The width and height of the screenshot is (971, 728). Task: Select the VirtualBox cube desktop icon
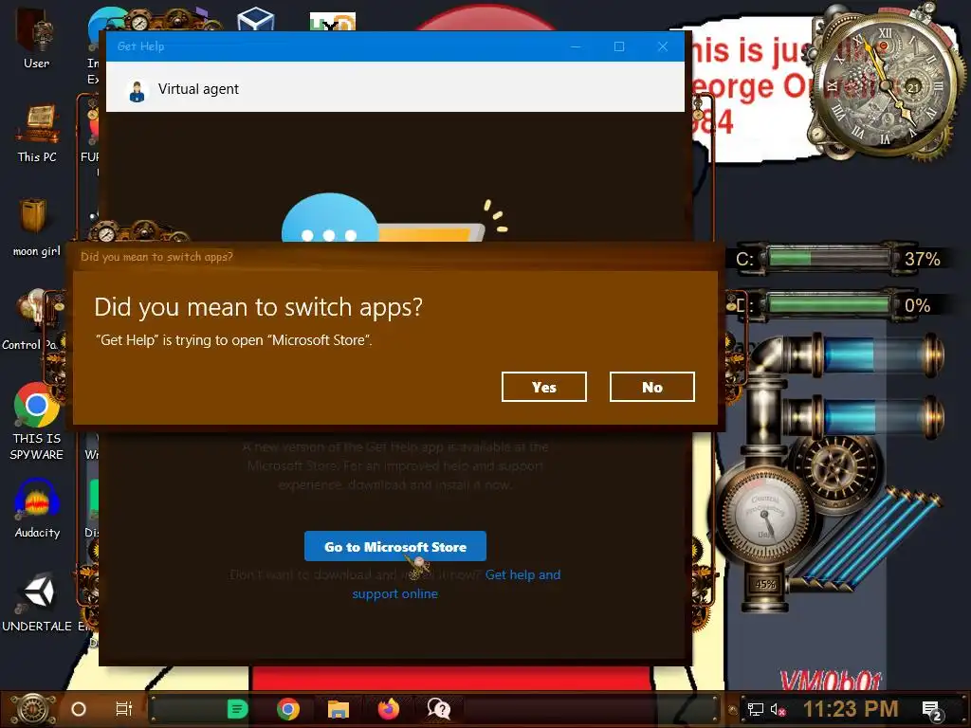(255, 19)
